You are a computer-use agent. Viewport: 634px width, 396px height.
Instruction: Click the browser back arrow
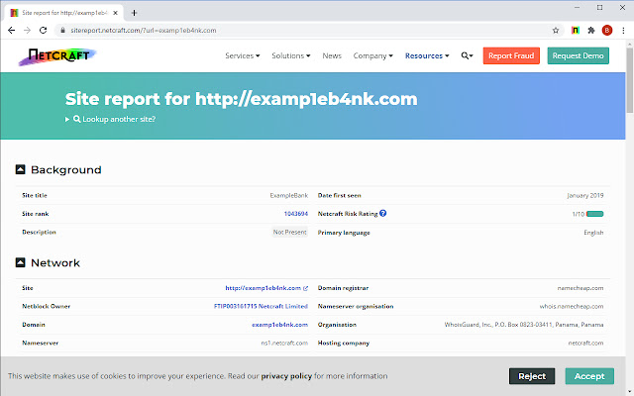(x=11, y=31)
